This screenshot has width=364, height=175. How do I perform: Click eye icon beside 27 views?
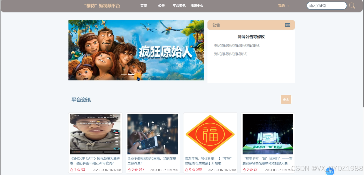click(x=251, y=170)
